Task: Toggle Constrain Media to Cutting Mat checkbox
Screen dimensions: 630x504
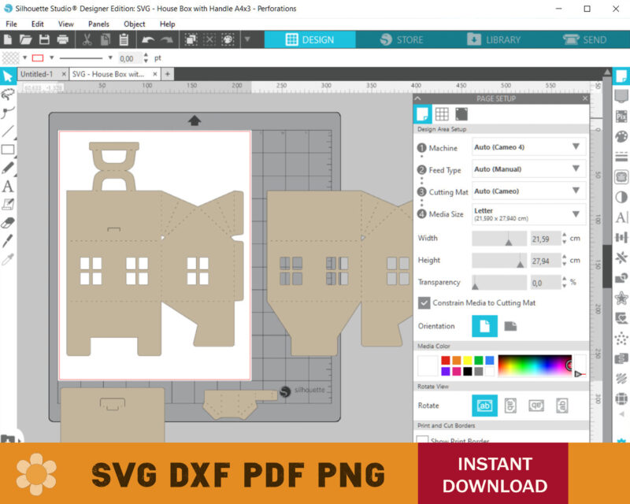Action: pyautogui.click(x=424, y=302)
